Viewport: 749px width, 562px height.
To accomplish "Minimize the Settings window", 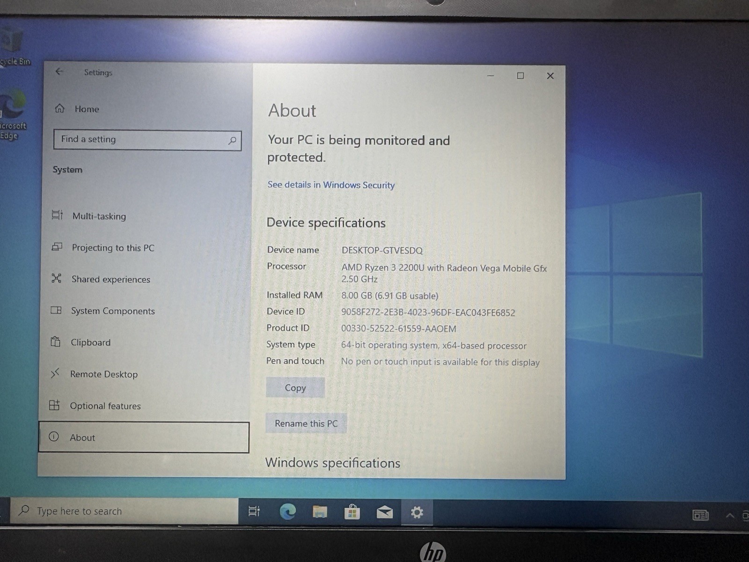I will (x=491, y=75).
